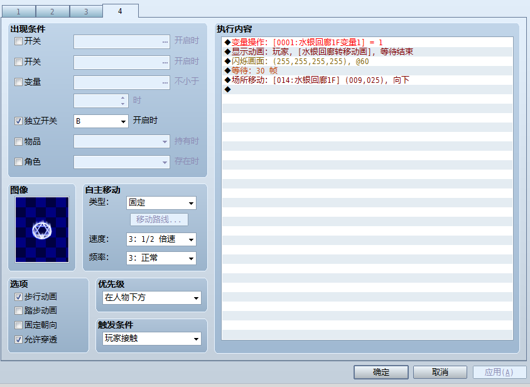Switch to event page tab 1
Image resolution: width=530 pixels, height=387 pixels.
tap(19, 11)
